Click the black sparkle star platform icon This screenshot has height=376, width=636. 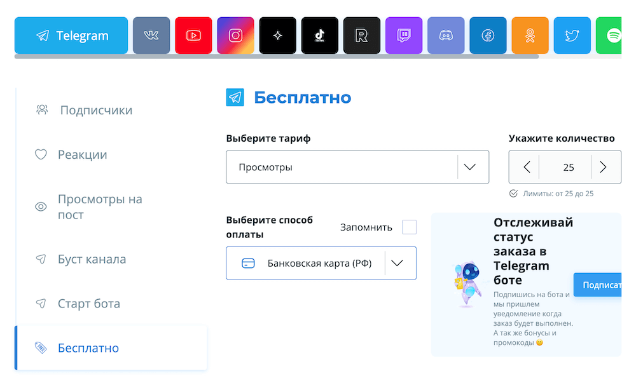pos(278,36)
